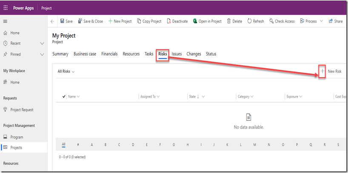
Task: Switch to the Issues tab
Action: click(x=177, y=54)
